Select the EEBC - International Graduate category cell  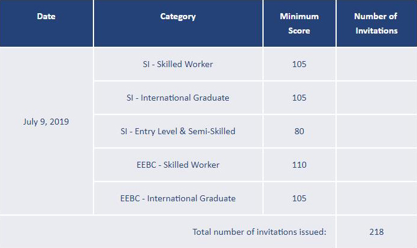point(178,198)
